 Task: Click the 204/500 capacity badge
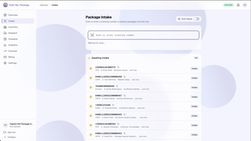[x=229, y=5]
